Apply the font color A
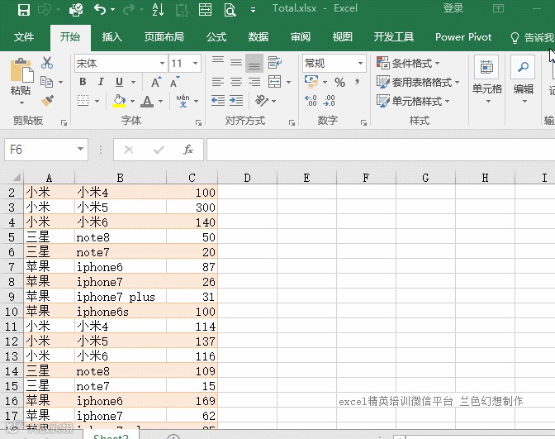 click(x=147, y=101)
